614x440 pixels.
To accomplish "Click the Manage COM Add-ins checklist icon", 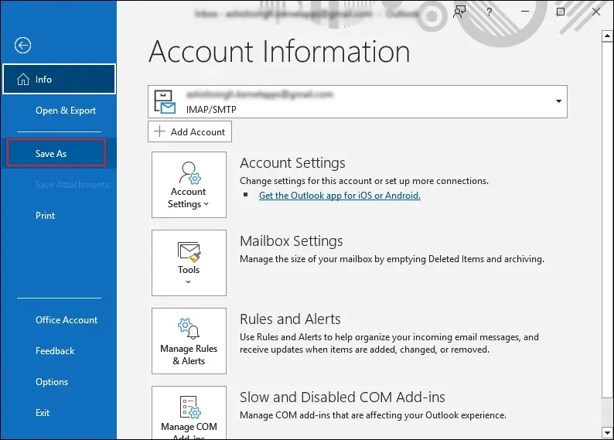I will point(190,407).
